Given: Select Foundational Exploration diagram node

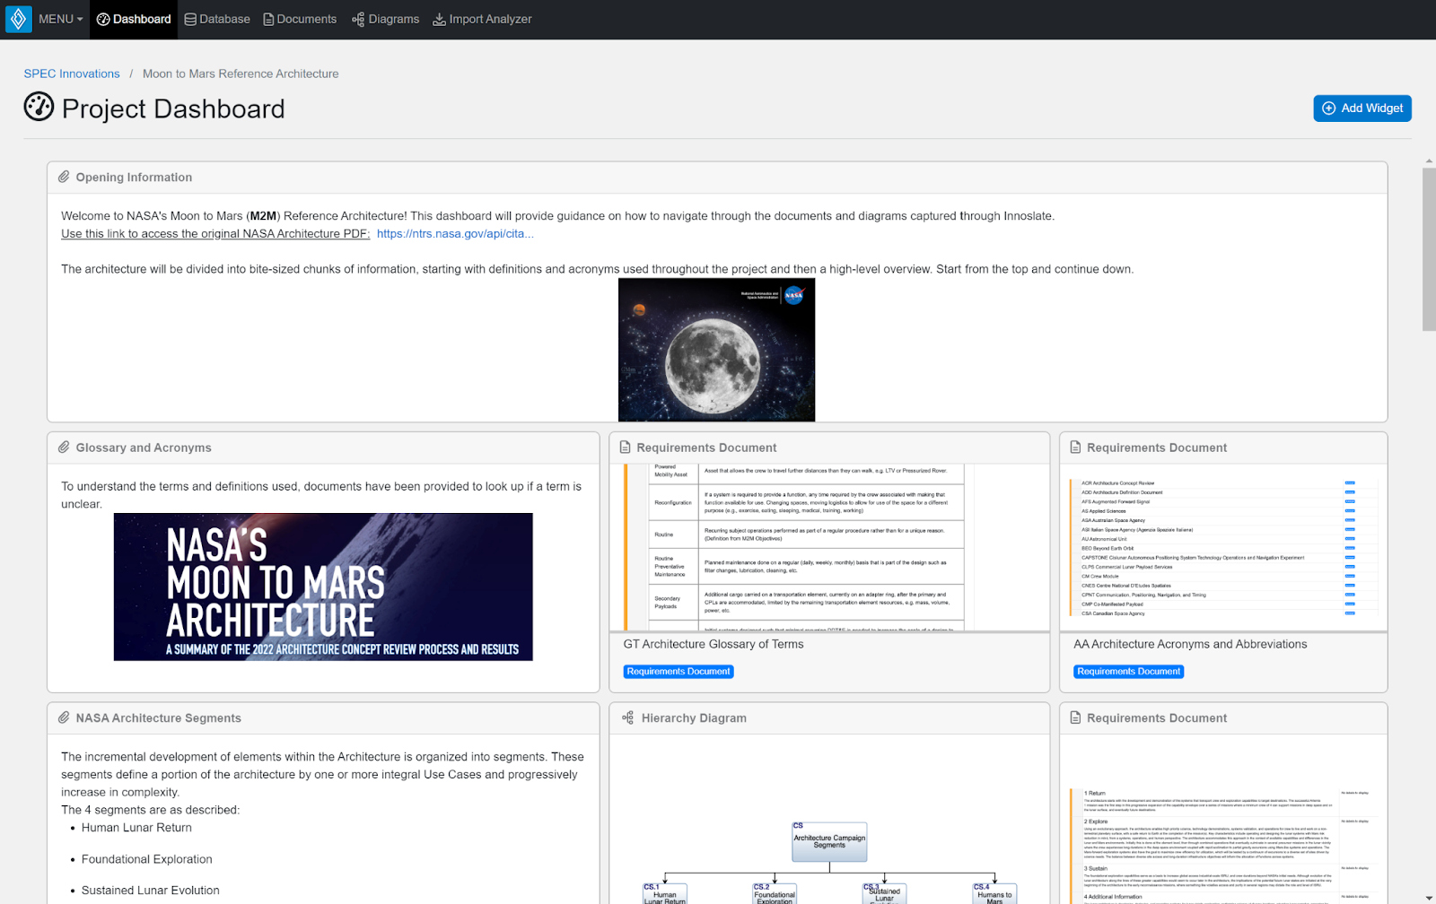Looking at the screenshot, I should 775,894.
